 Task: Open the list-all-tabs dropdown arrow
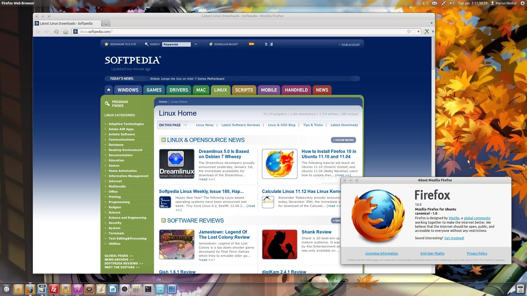(x=431, y=23)
